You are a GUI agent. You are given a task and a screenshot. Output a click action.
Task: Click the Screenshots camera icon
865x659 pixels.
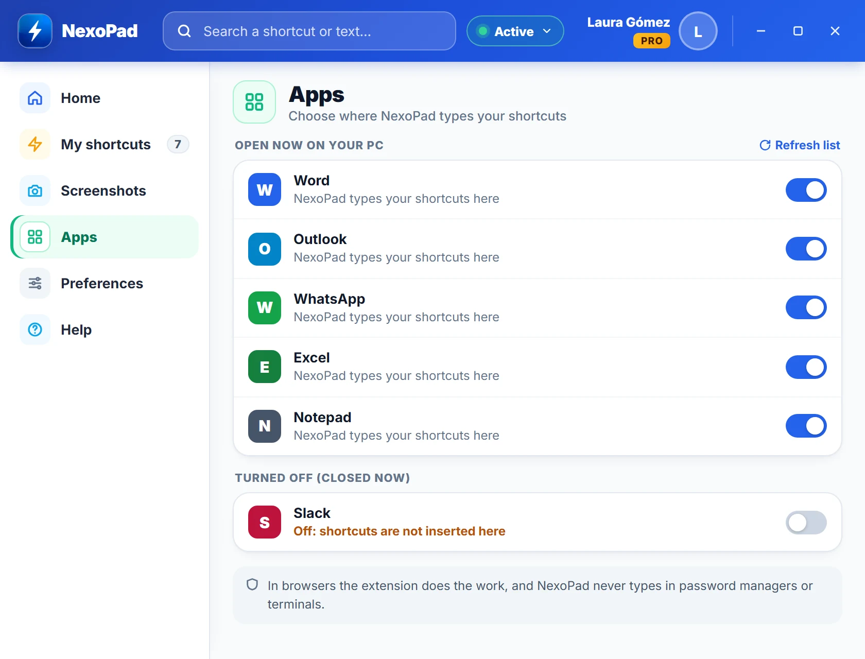click(35, 190)
